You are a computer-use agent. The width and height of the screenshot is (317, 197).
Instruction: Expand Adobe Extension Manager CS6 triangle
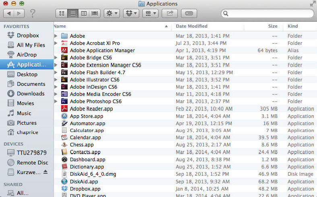pyautogui.click(x=56, y=65)
